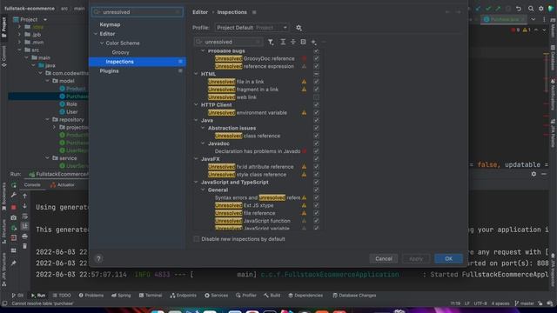Click the Apply button

[416, 259]
